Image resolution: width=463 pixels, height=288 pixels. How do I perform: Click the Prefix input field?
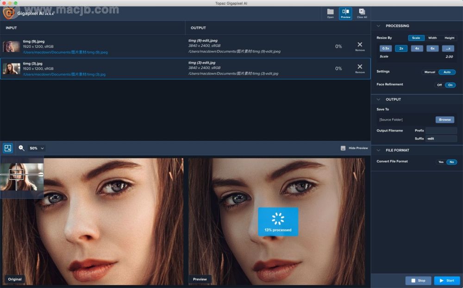click(441, 131)
